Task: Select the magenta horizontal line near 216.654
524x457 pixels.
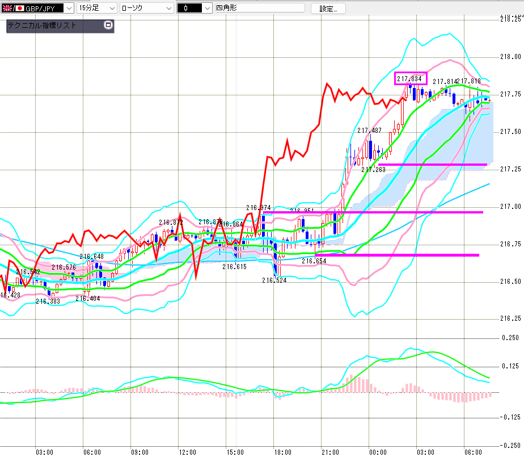Action: 396,255
